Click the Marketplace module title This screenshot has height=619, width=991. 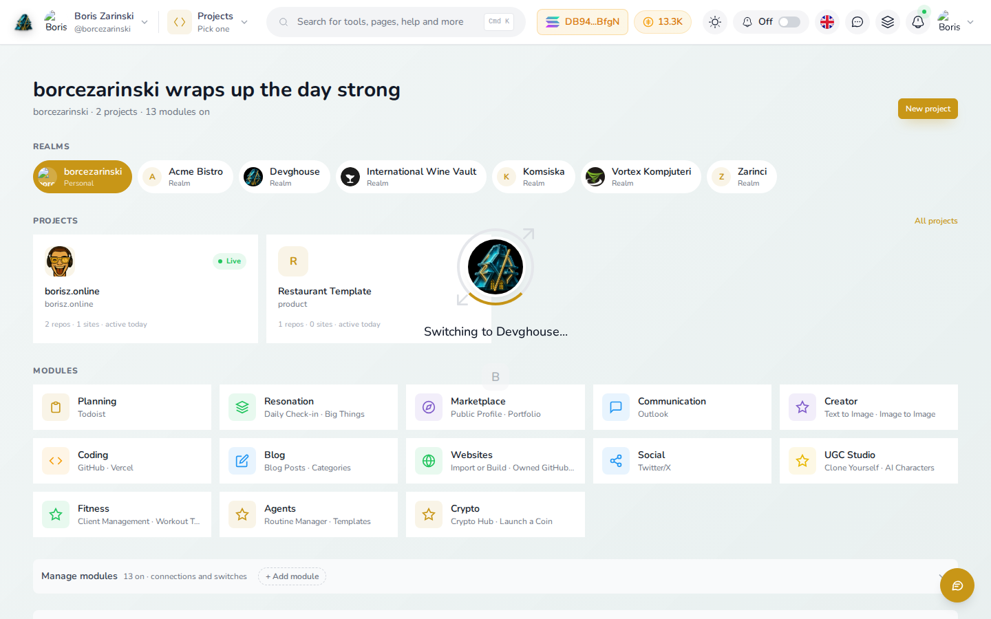coord(478,401)
